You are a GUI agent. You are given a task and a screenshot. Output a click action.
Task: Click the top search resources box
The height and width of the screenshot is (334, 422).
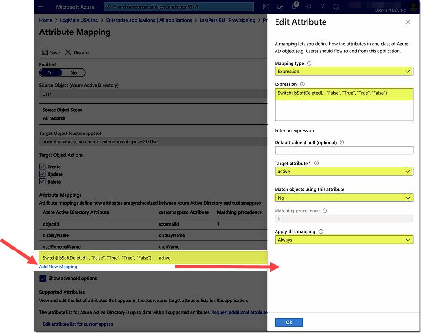coord(179,7)
